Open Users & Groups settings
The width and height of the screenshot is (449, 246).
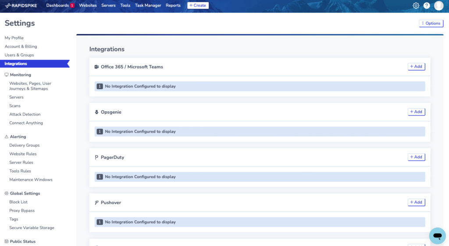click(x=19, y=55)
